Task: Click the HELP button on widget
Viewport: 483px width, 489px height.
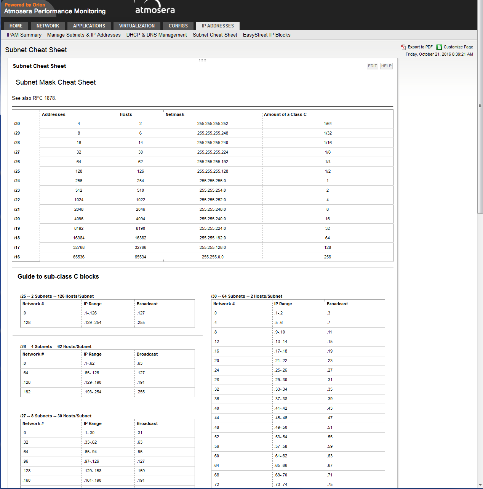Action: tap(386, 66)
